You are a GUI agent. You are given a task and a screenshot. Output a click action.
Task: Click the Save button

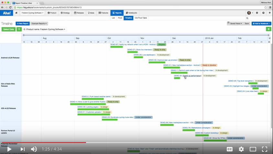[x=247, y=24]
